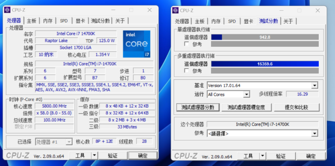Click 这个处理器 field Intel(R) Core(TM) i7-14700K
Viewport: 335px width, 166px height.
(262, 124)
